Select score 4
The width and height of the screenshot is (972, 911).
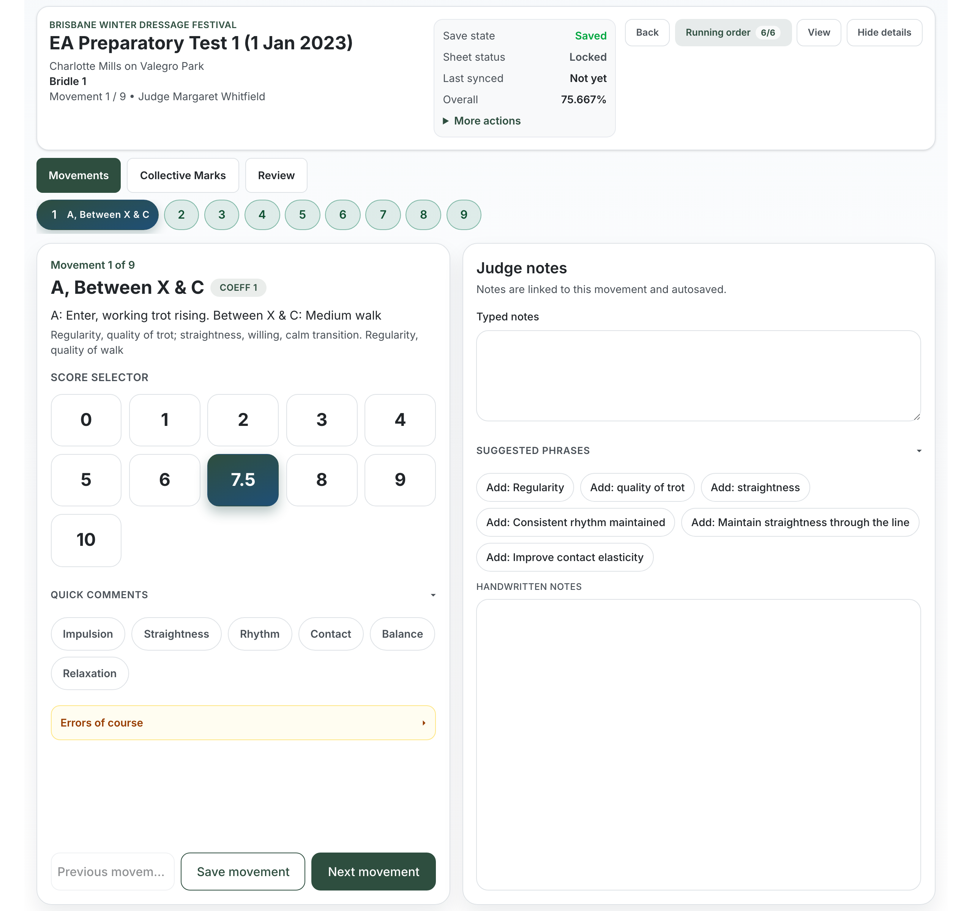click(400, 420)
